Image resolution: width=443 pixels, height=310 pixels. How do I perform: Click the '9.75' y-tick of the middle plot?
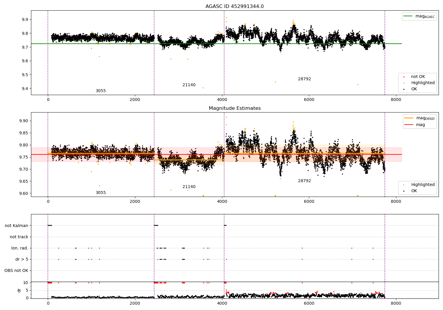pos(24,157)
